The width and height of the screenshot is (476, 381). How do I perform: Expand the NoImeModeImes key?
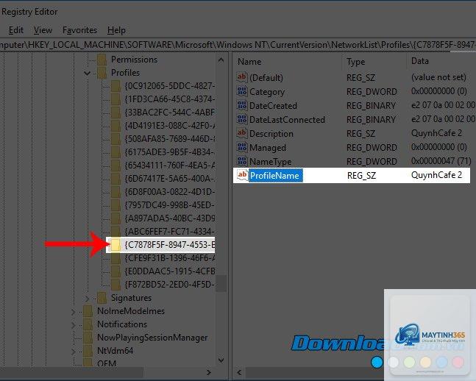(x=73, y=312)
